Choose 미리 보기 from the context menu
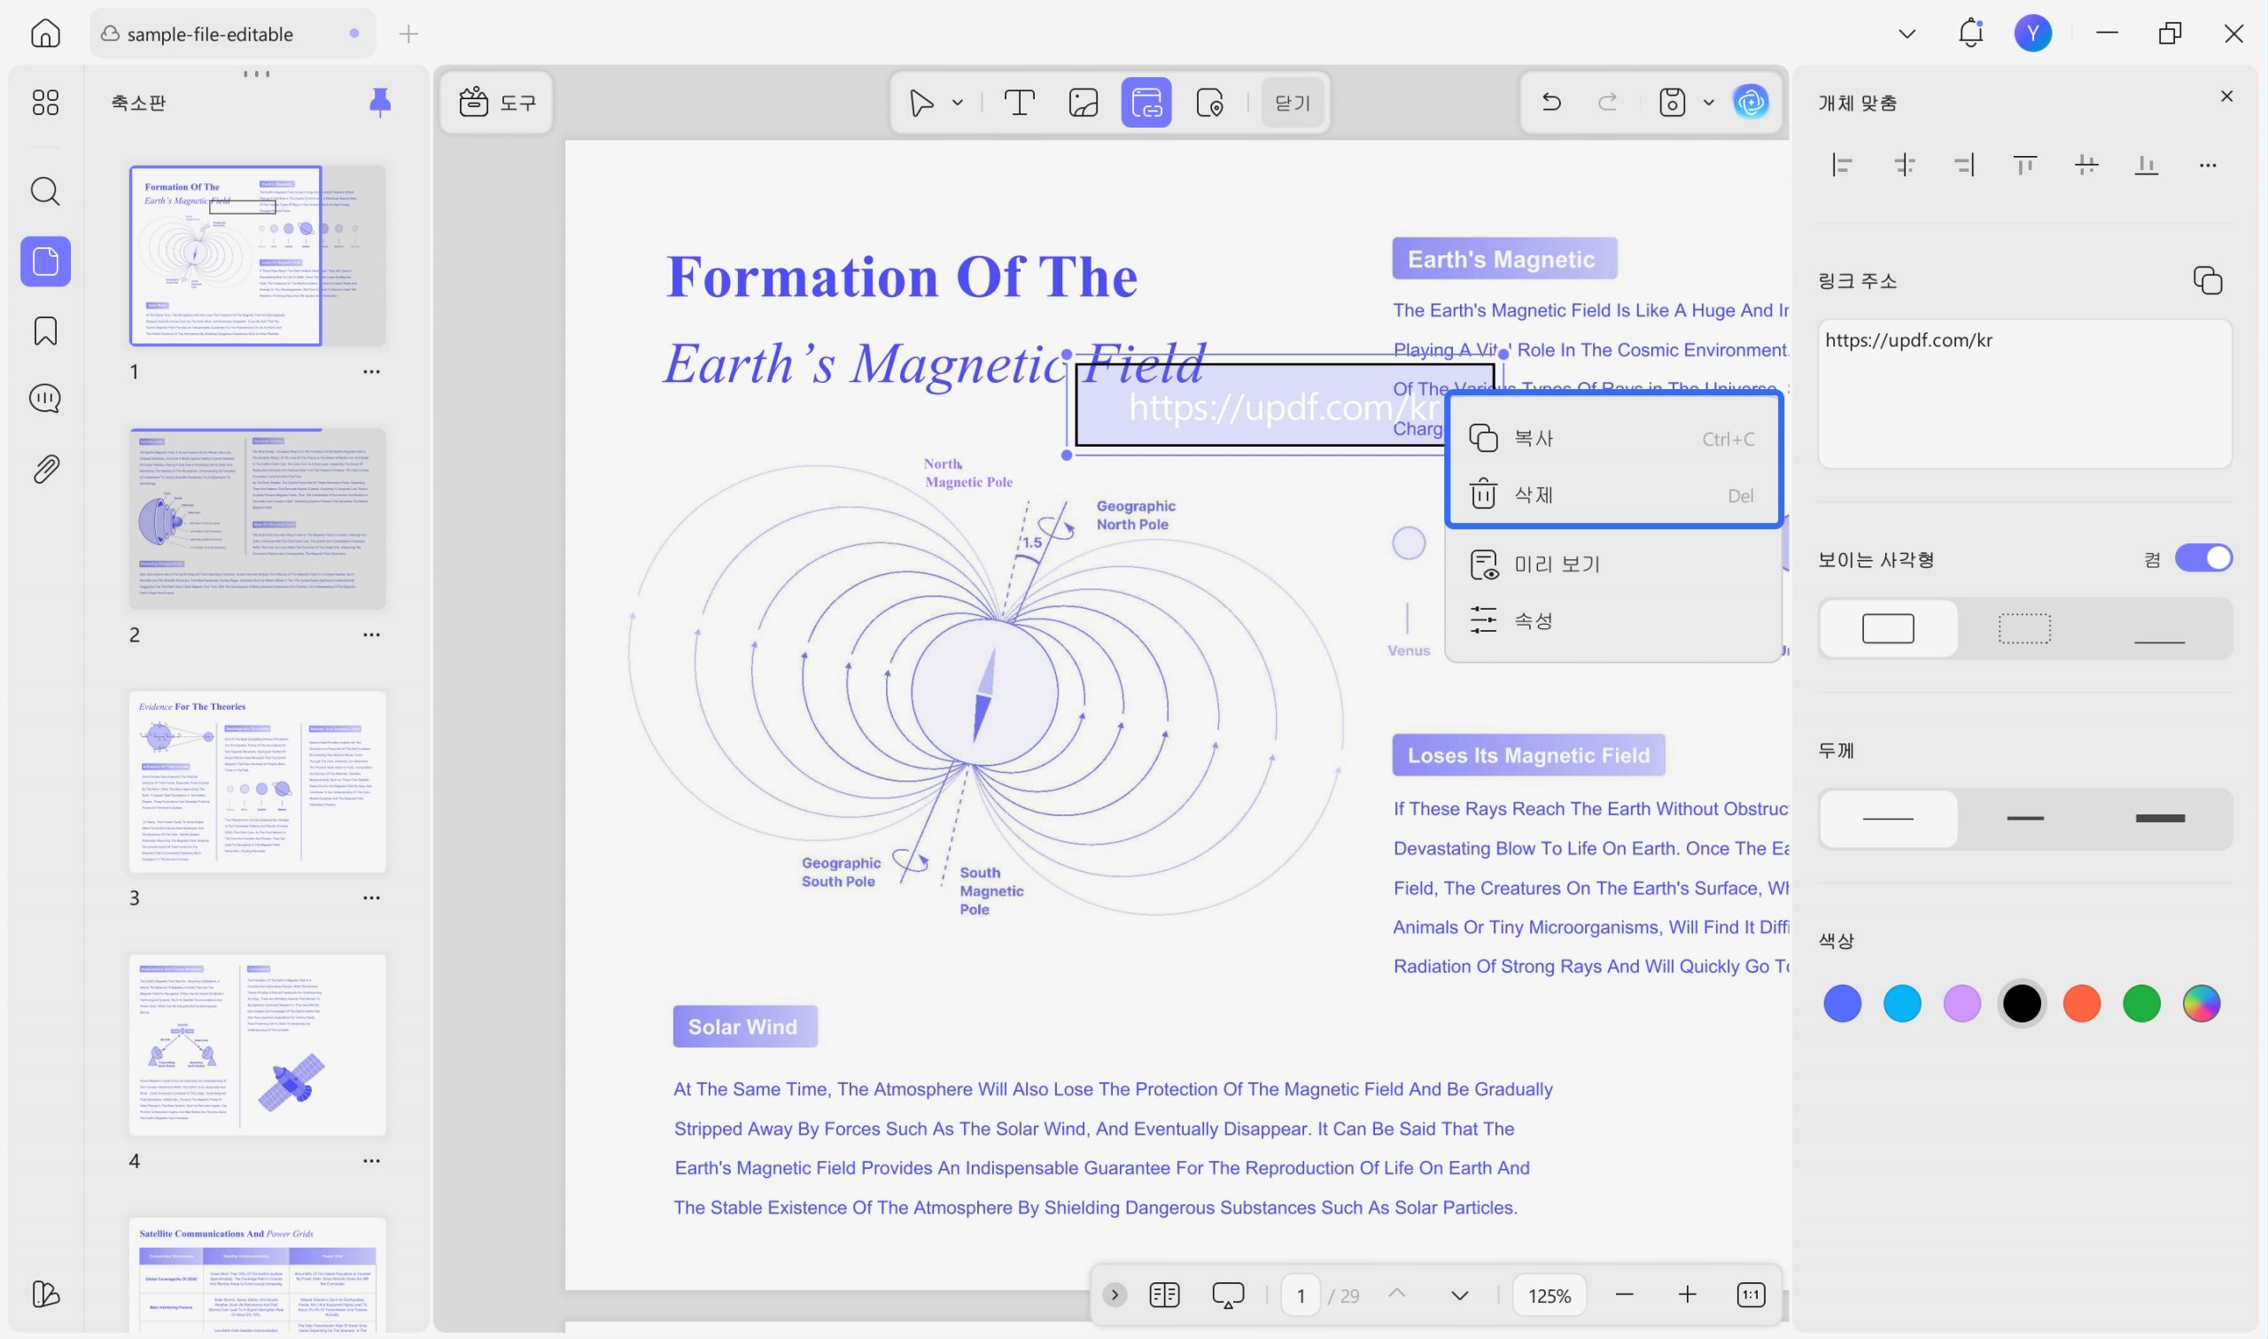2268x1339 pixels. (x=1612, y=564)
